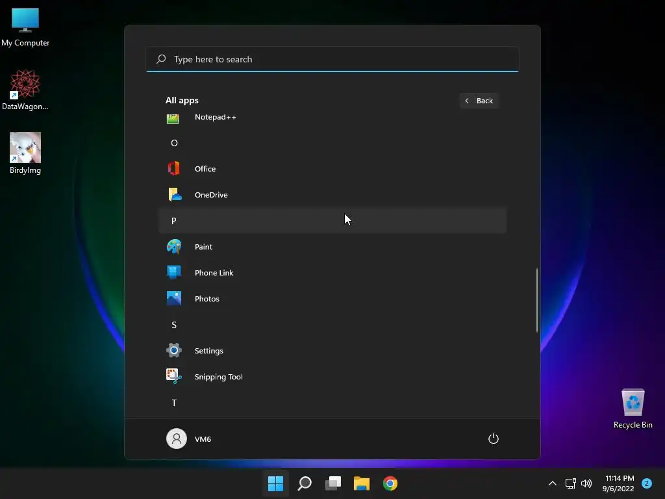Click the letter T section header
Screen dimensions: 665x499
pos(174,403)
